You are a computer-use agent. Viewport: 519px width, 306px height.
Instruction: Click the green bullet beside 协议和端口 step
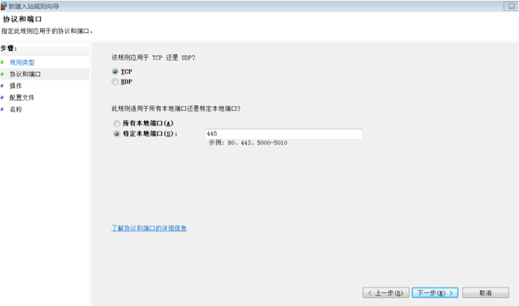pos(3,74)
